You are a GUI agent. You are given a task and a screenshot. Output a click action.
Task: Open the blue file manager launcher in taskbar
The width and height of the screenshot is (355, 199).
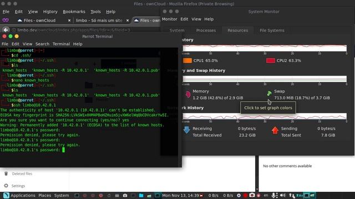pos(141,196)
